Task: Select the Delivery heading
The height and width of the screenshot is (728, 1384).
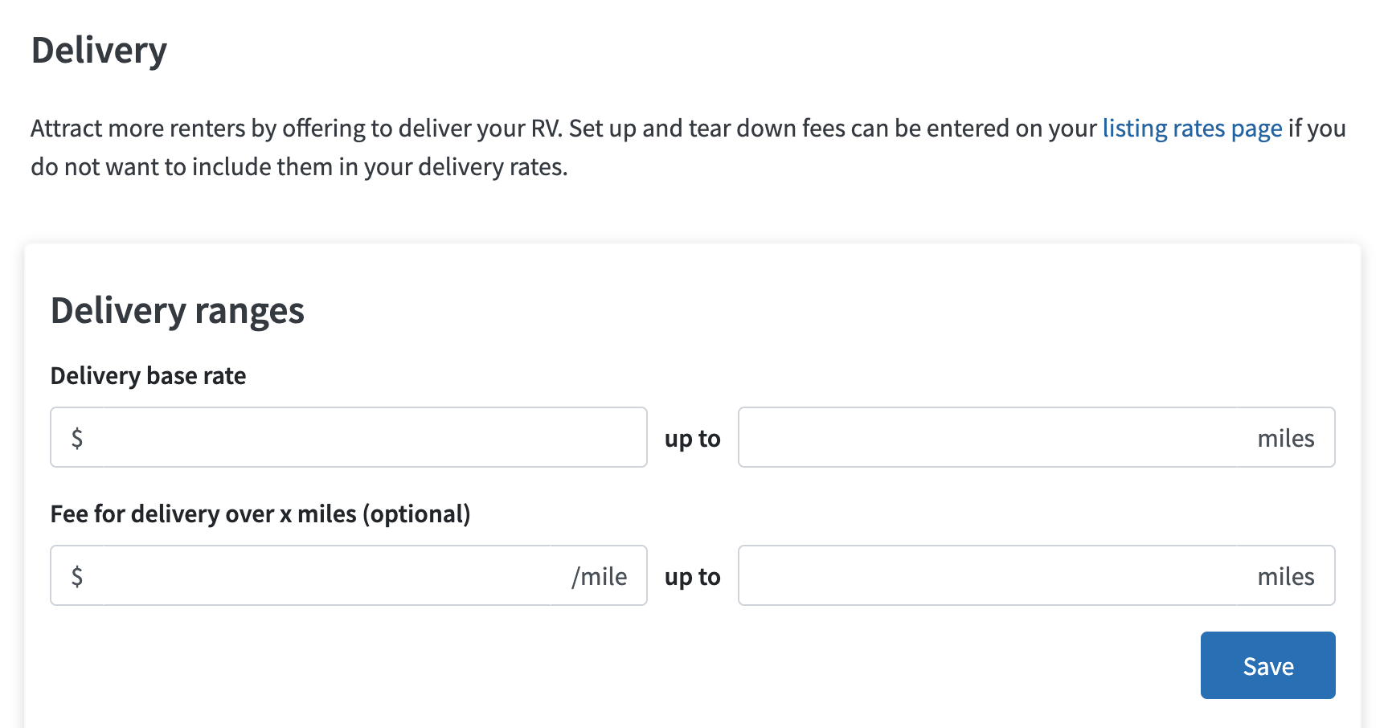Action: point(100,50)
